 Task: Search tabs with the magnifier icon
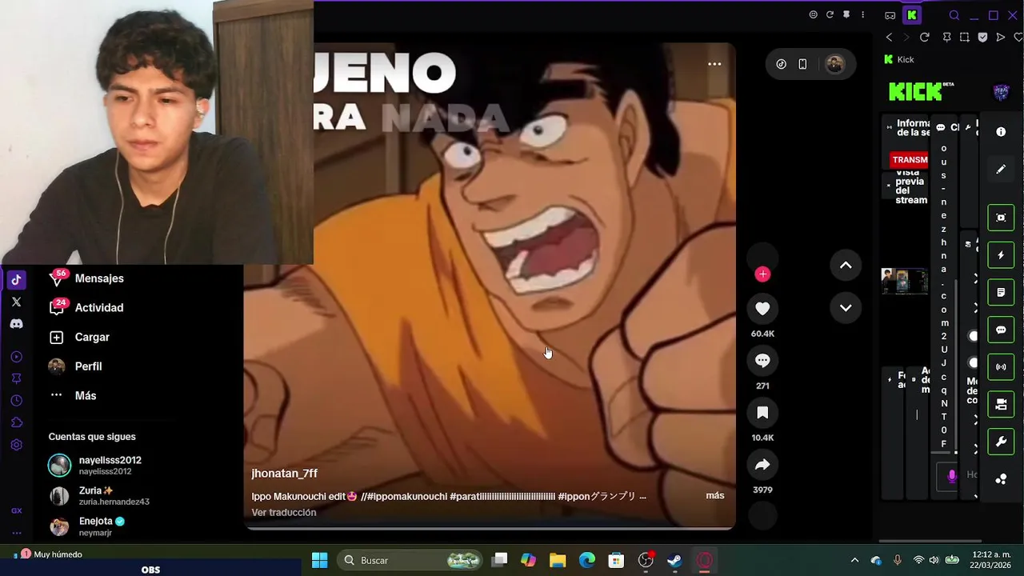[x=954, y=15]
